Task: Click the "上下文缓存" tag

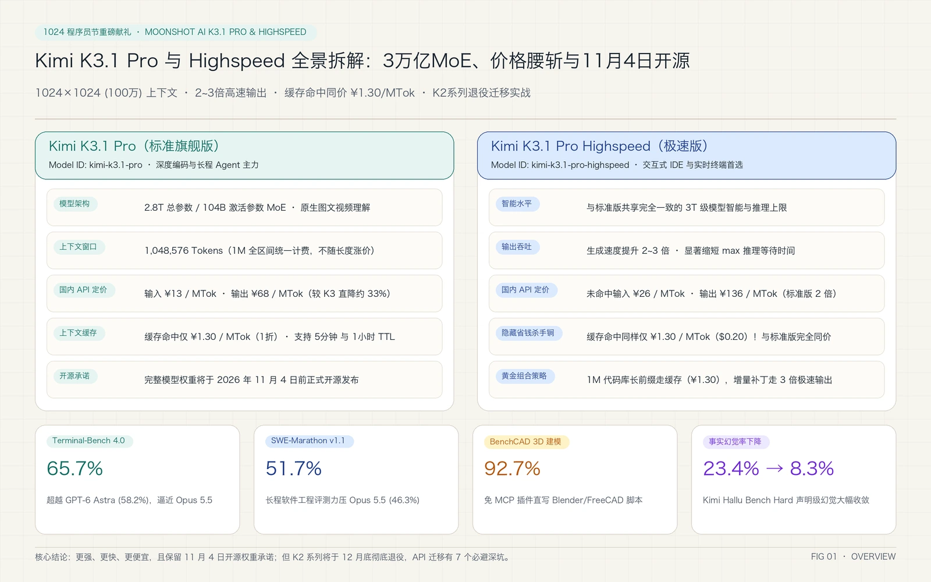Action: tap(78, 333)
